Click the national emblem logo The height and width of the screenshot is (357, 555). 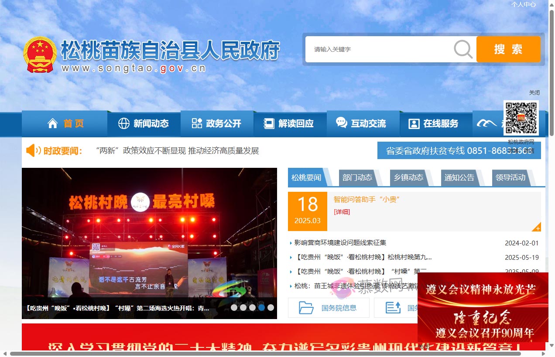pyautogui.click(x=40, y=54)
